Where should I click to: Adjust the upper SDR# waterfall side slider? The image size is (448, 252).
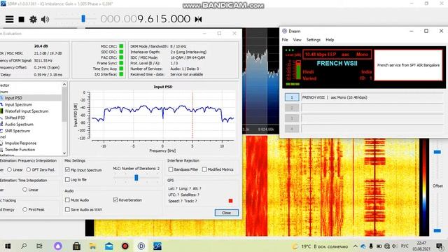point(437,152)
